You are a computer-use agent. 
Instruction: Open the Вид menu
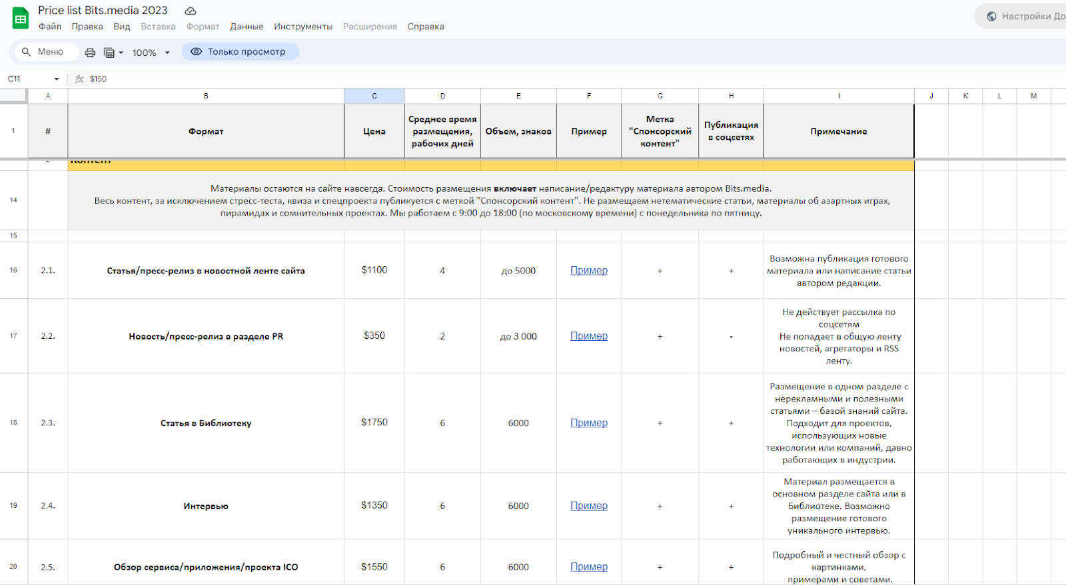point(122,27)
